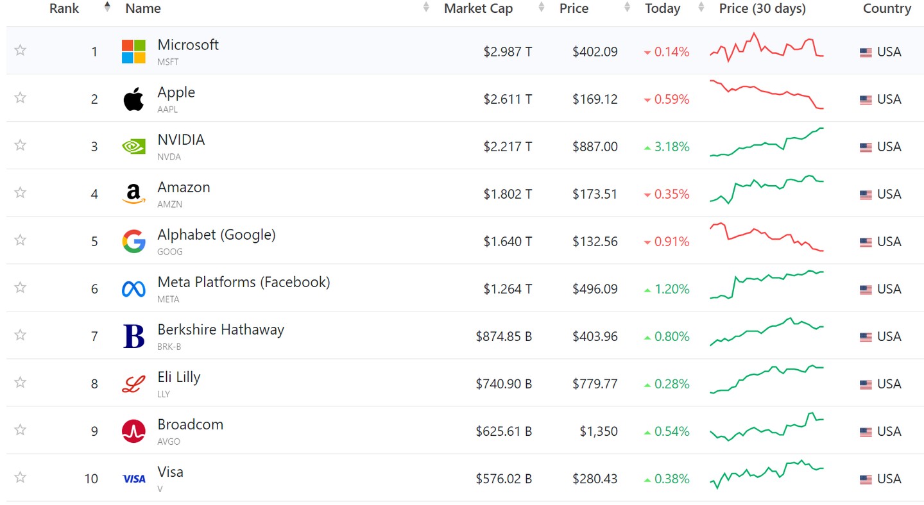Click the NVIDIA logo icon
Viewport: 924px width, 505px height.
(x=133, y=147)
